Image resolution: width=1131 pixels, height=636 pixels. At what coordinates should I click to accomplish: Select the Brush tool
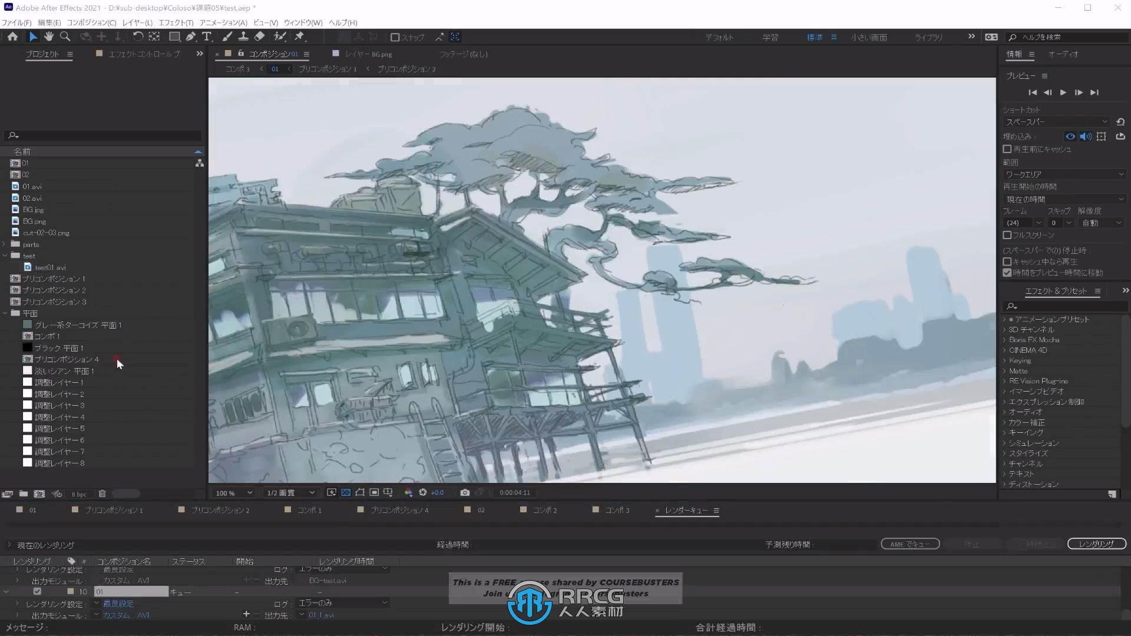[227, 37]
